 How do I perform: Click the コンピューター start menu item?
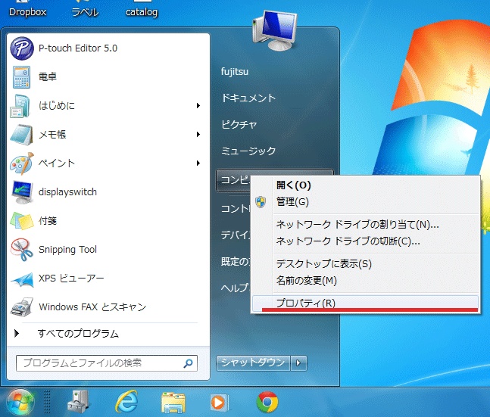[233, 180]
